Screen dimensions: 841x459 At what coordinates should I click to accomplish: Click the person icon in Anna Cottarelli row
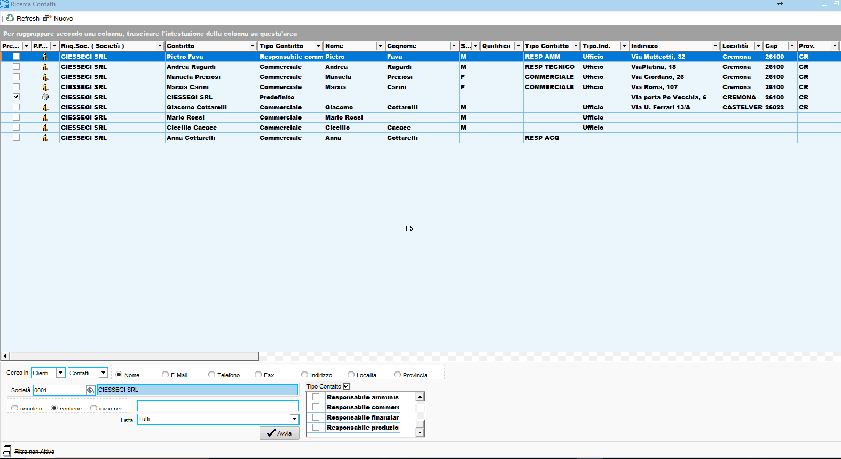(x=45, y=138)
